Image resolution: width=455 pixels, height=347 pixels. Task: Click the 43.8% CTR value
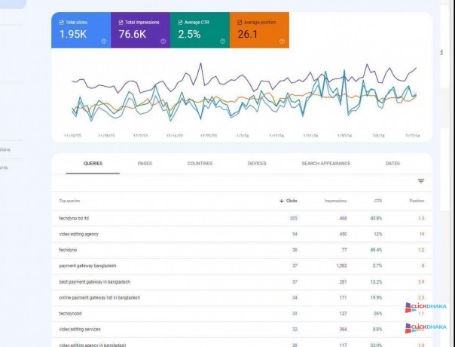click(376, 218)
